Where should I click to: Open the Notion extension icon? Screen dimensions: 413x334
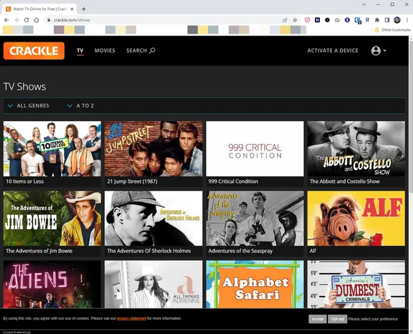click(317, 20)
